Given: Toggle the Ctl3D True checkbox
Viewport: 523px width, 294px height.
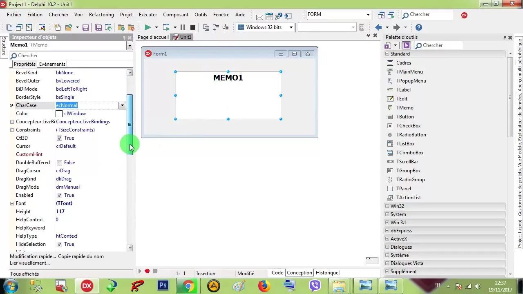Looking at the screenshot, I should tap(59, 138).
